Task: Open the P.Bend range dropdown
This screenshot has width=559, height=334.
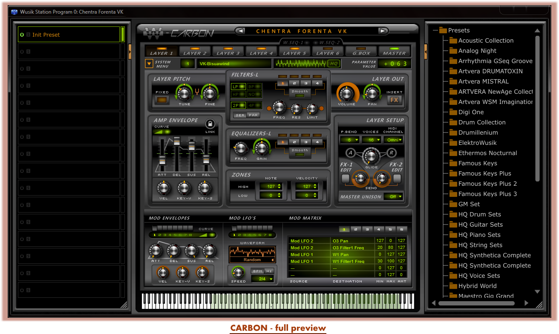Action: pyautogui.click(x=349, y=140)
